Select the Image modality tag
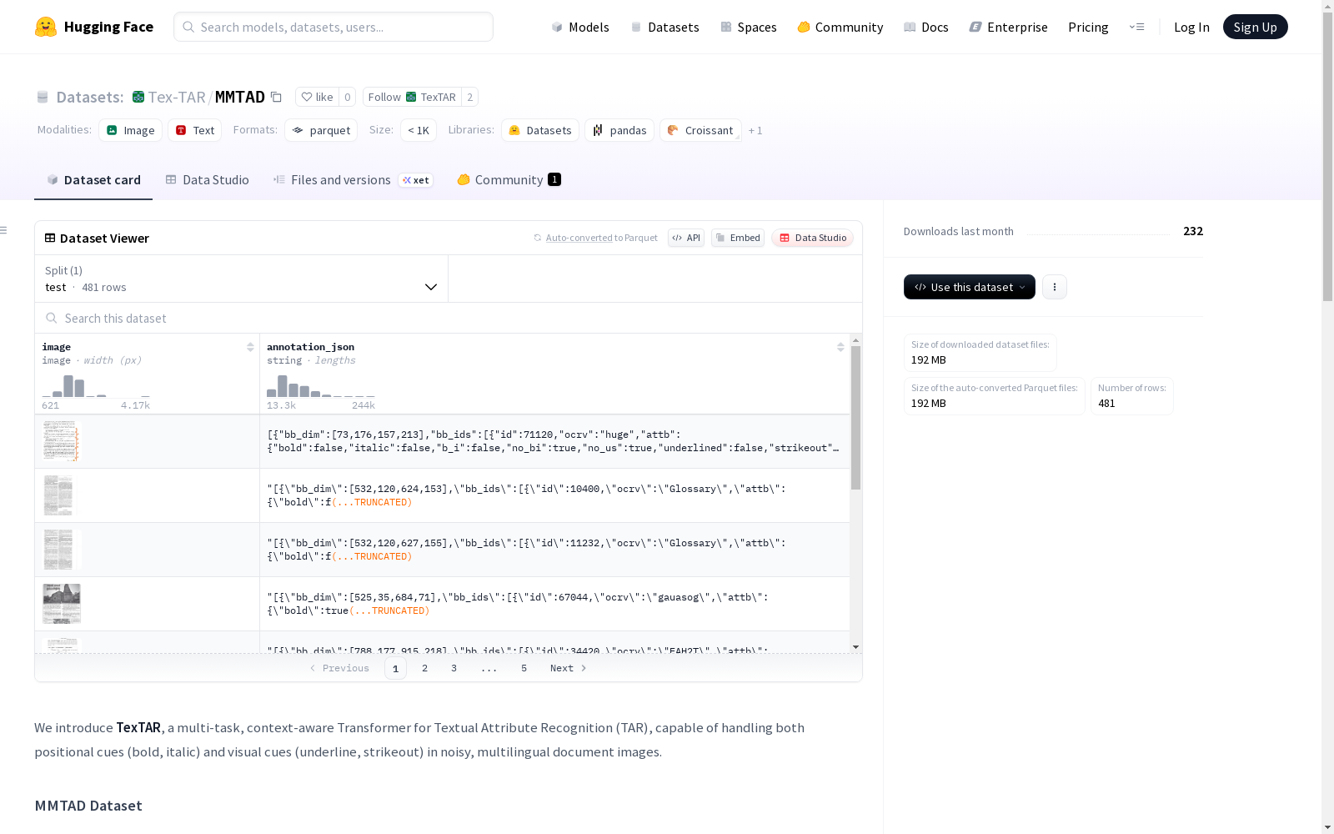1334x834 pixels. point(131,130)
